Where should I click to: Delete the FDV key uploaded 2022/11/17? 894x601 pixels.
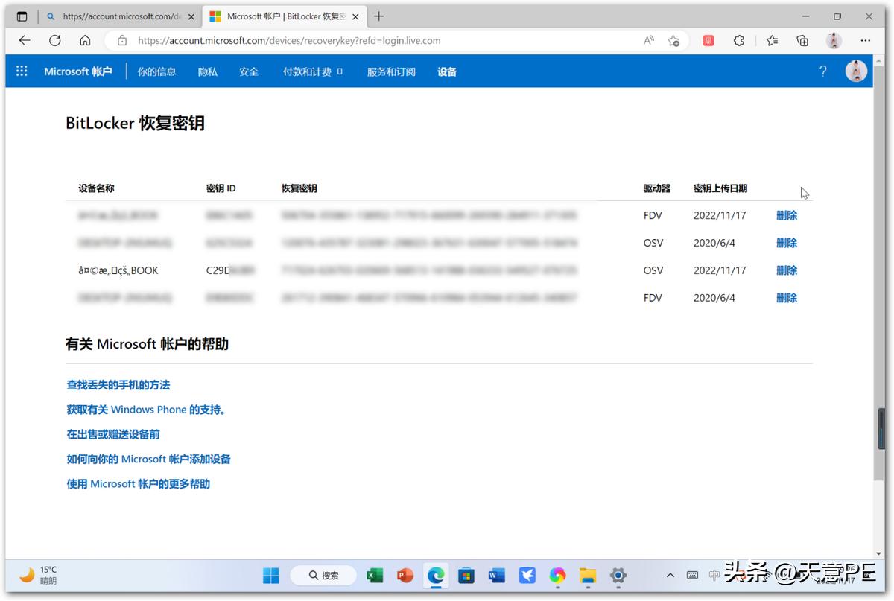tap(787, 215)
